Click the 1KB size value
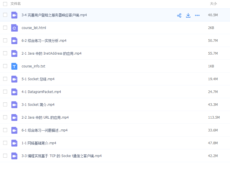 point(211,66)
